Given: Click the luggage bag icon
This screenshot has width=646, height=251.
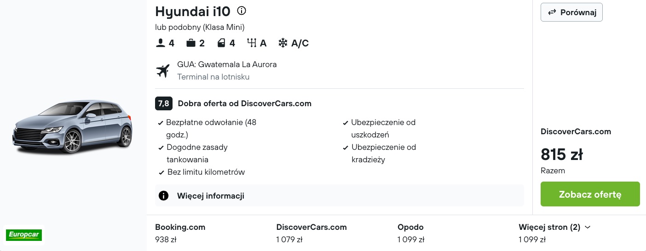Looking at the screenshot, I should pos(190,43).
